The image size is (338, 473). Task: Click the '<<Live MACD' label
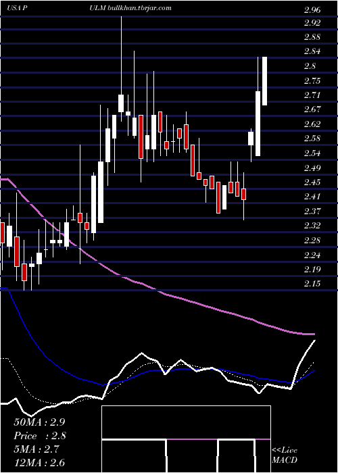(285, 455)
